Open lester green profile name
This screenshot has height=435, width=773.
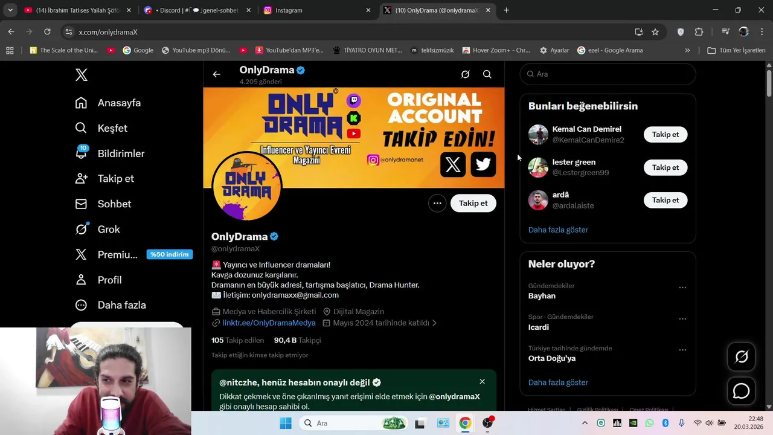point(574,162)
